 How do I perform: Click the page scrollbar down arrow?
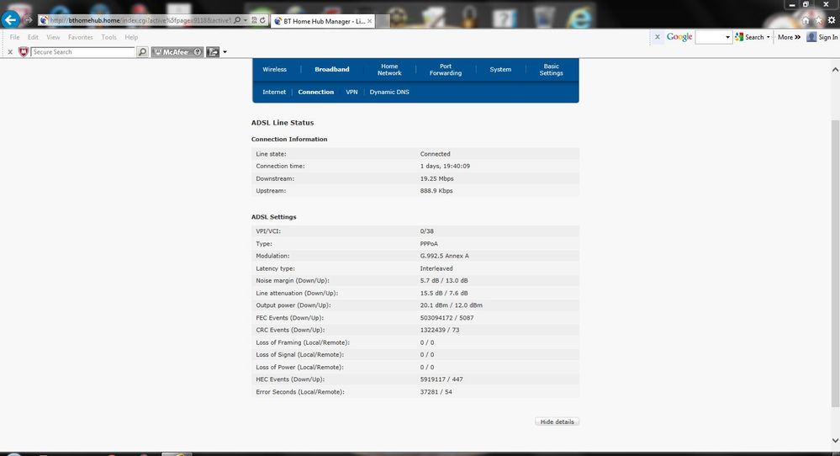tap(835, 440)
